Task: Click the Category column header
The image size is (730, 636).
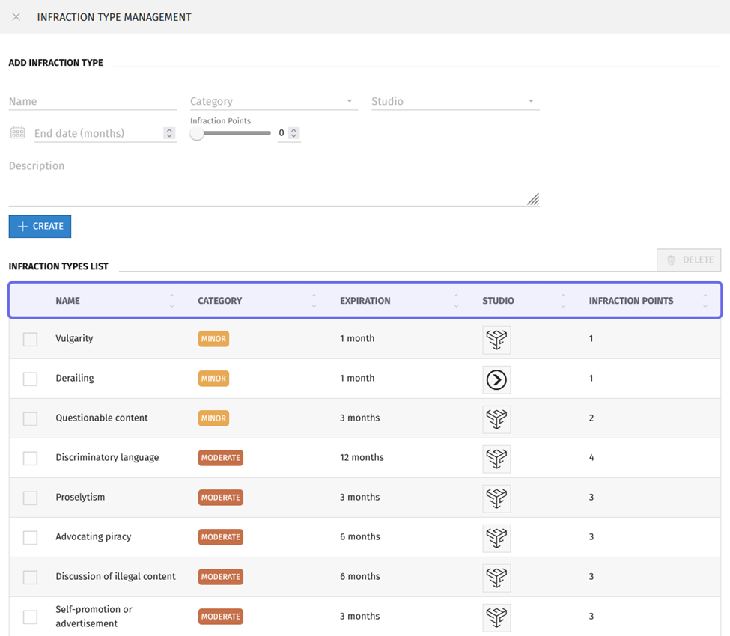Action: [220, 301]
